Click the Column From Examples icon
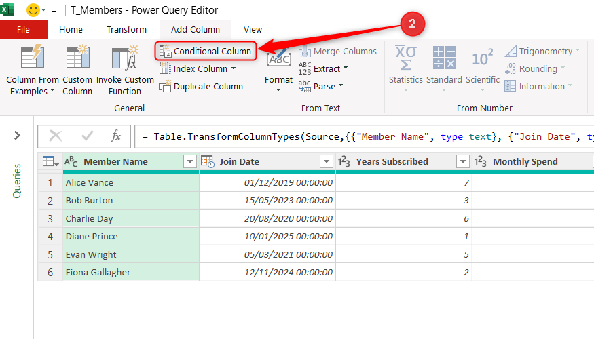This screenshot has width=594, height=339. pos(32,57)
